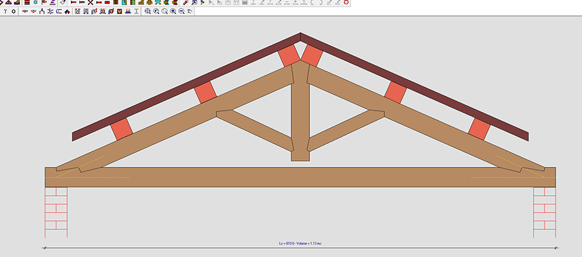582x257 pixels.
Task: Select the red wing-shaped joint icon
Action: pyautogui.click(x=34, y=12)
